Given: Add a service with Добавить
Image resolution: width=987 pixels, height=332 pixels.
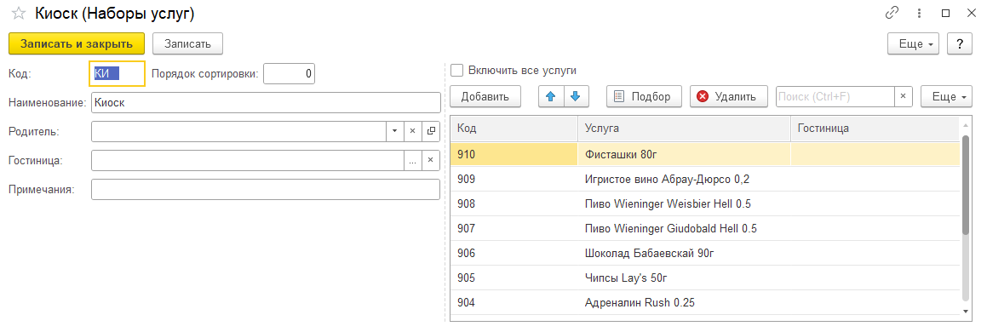Looking at the screenshot, I should pos(485,96).
